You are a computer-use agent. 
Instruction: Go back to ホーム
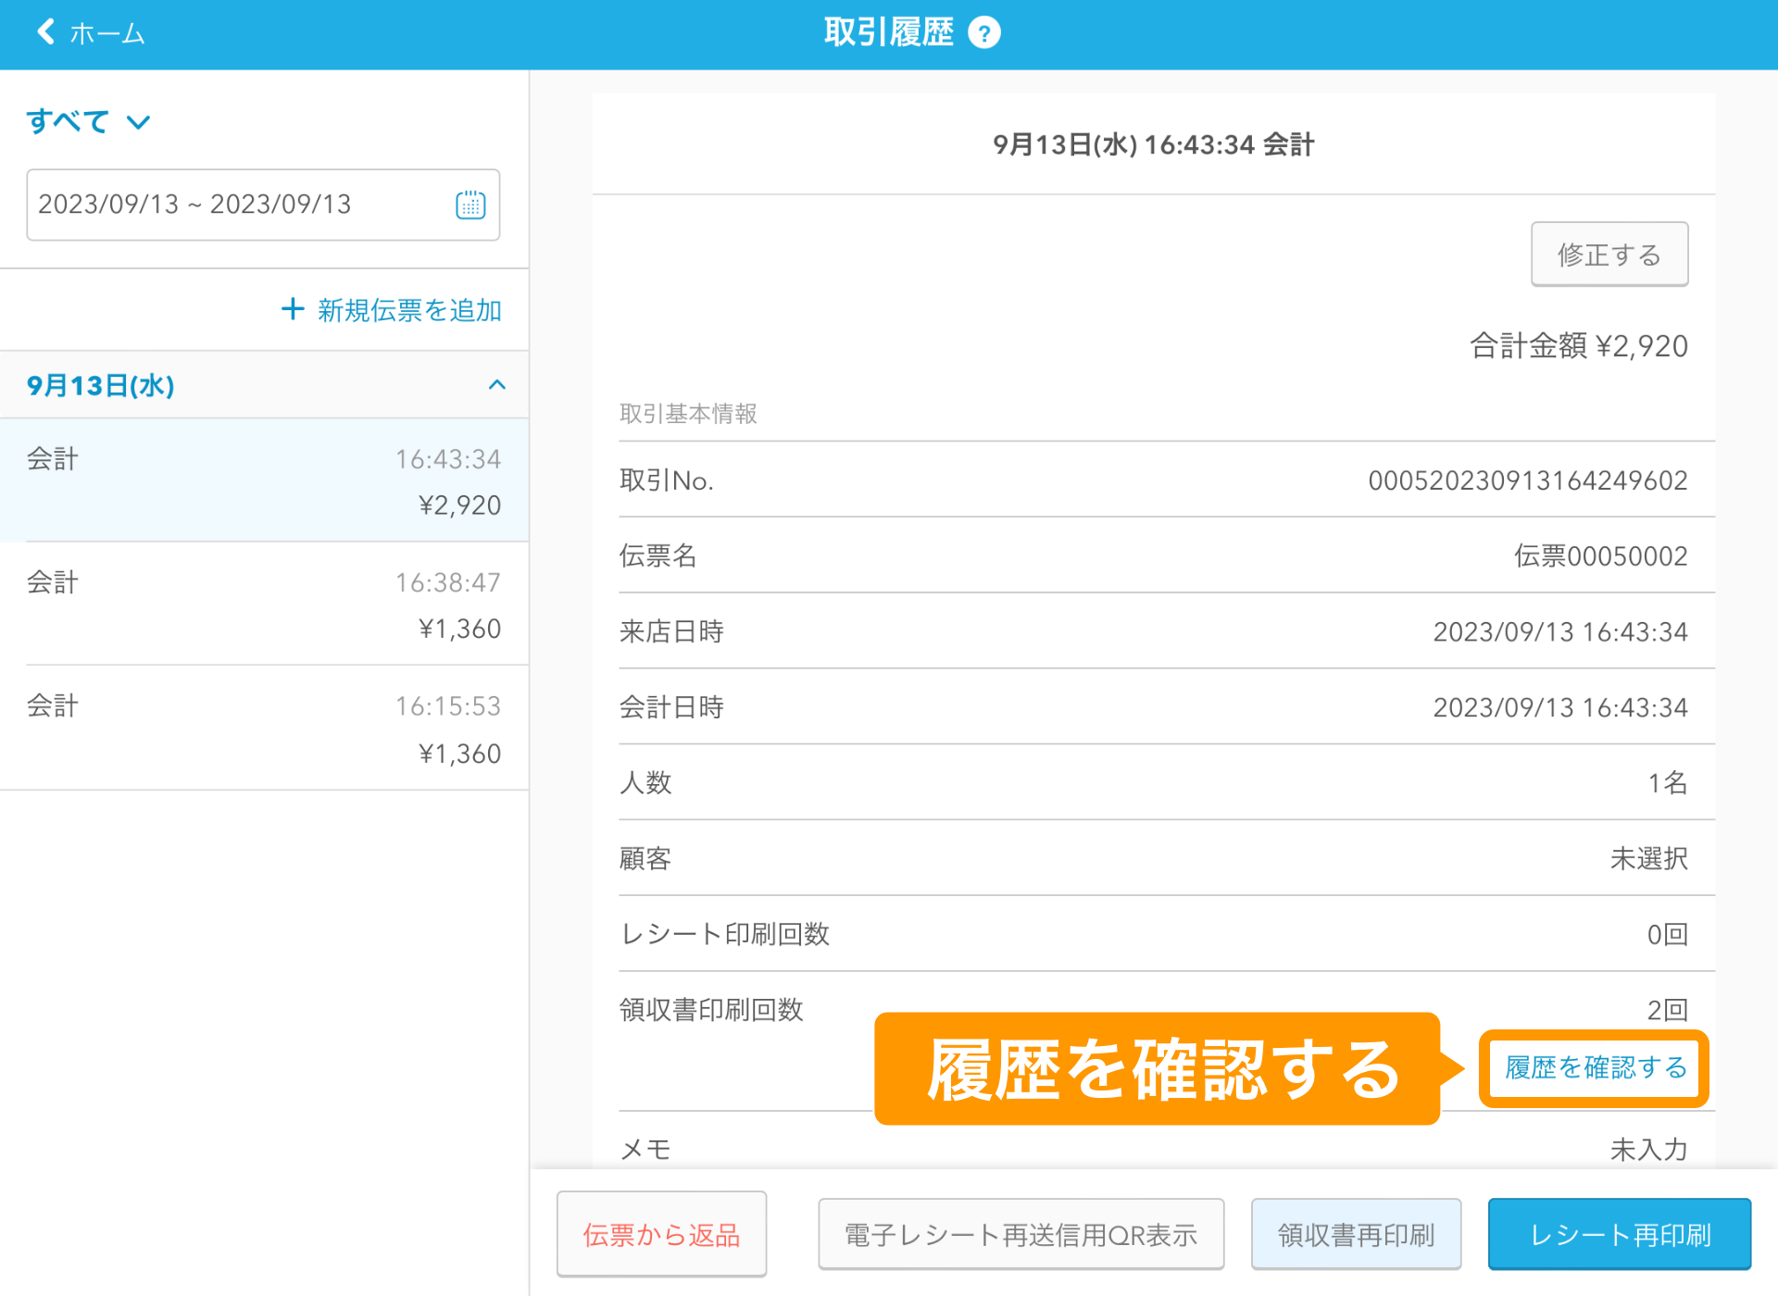point(90,33)
